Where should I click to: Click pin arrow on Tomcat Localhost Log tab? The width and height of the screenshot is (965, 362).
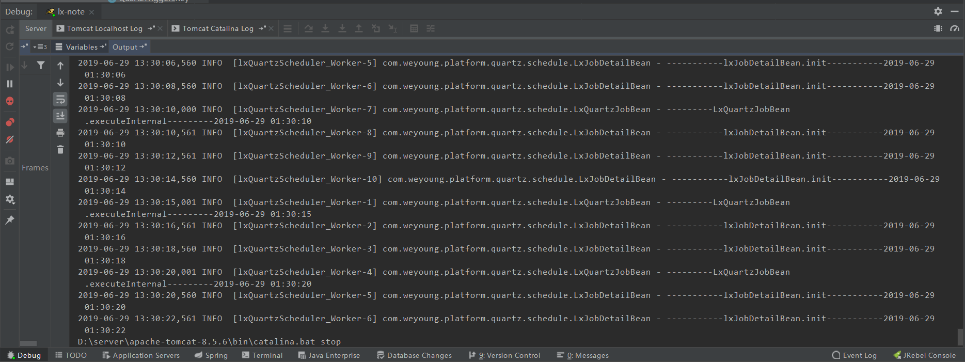click(x=151, y=28)
